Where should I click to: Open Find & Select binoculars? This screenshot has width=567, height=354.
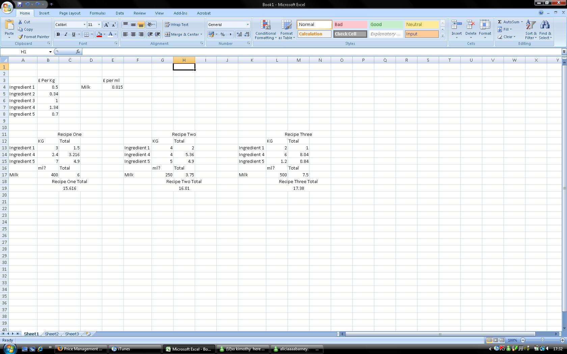pos(545,30)
